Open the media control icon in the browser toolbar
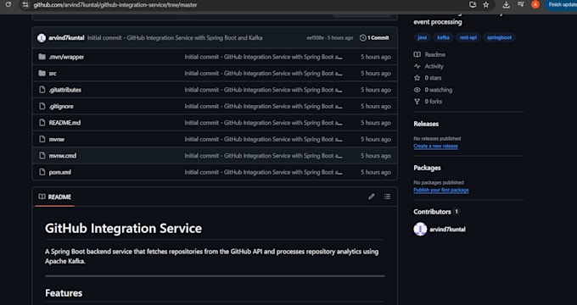The image size is (577, 305). tap(521, 4)
